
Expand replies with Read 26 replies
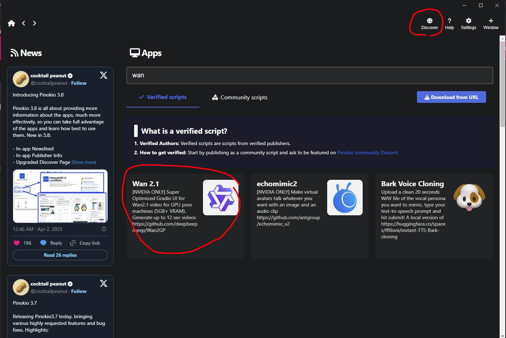60,255
